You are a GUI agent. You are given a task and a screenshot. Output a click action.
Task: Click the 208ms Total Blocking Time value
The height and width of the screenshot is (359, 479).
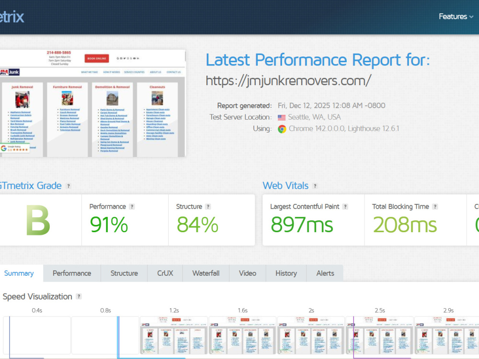(405, 225)
